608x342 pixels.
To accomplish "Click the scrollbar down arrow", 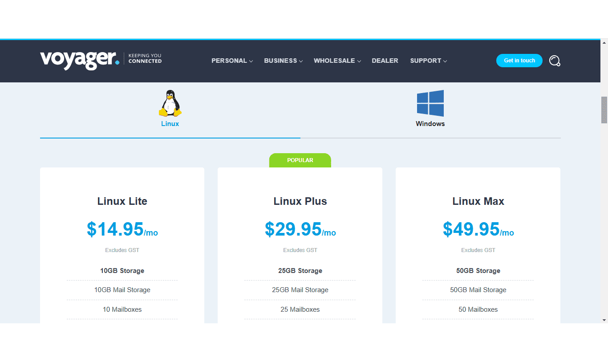I will pyautogui.click(x=604, y=320).
